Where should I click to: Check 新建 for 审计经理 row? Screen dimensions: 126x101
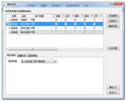[56, 32]
